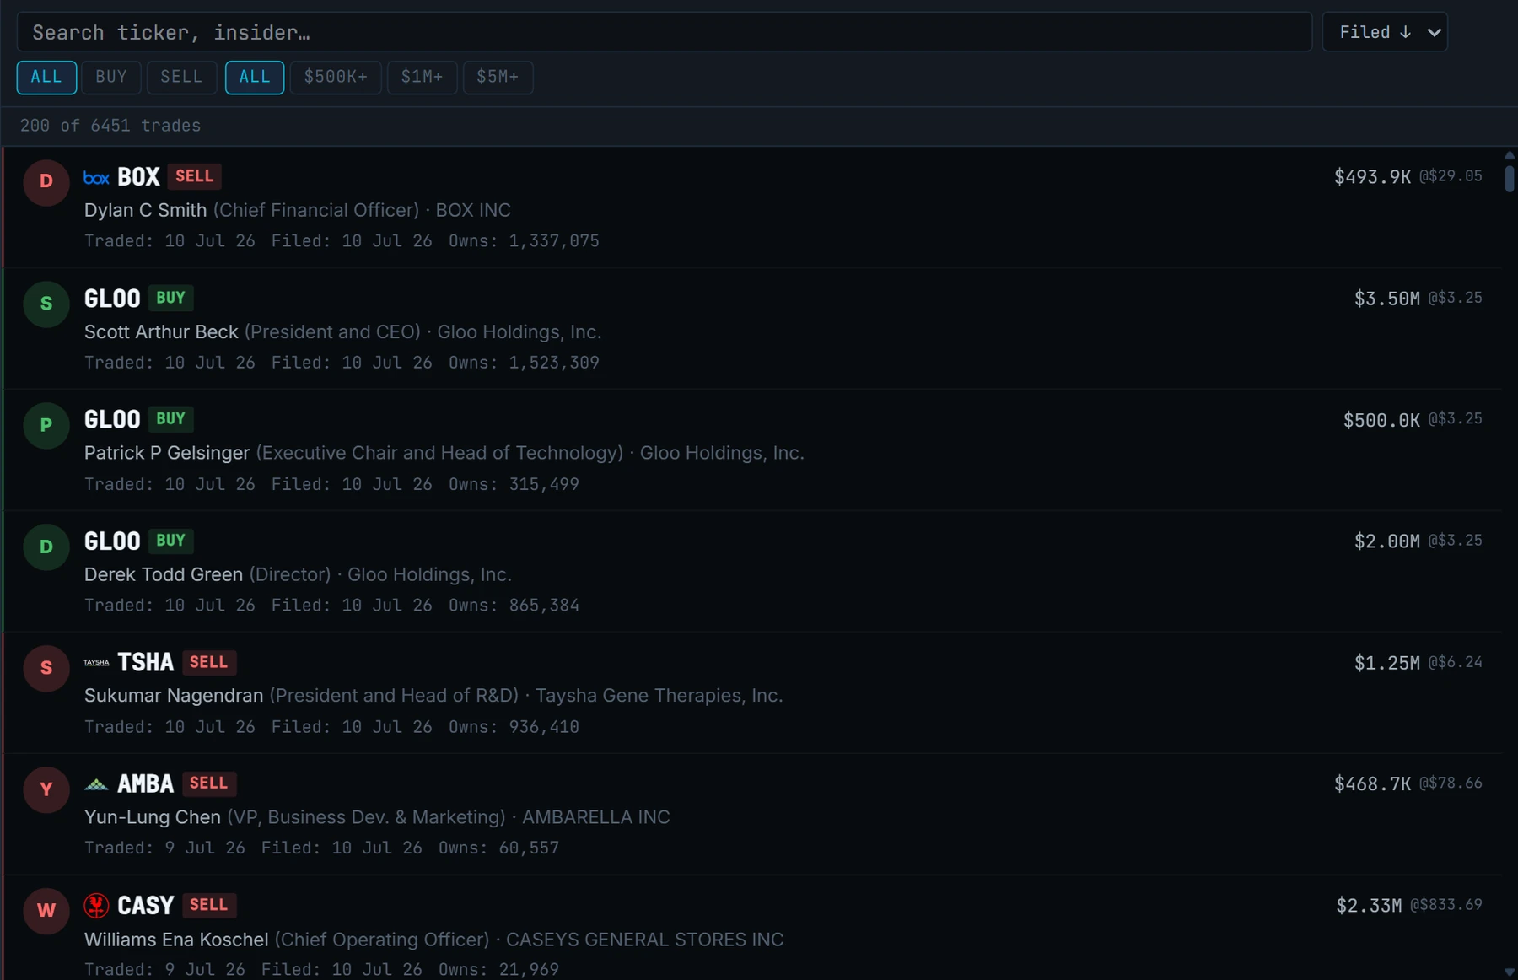Filter trades by BUY only

coord(111,77)
